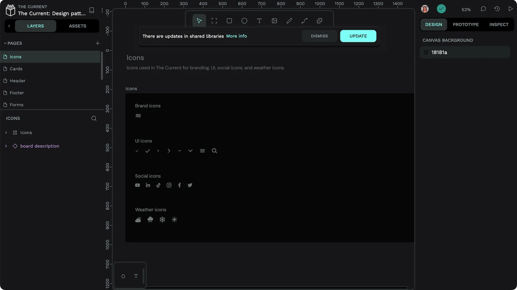The image size is (517, 290).
Task: Click the snowflake weather icon on canvas
Action: pyautogui.click(x=162, y=219)
